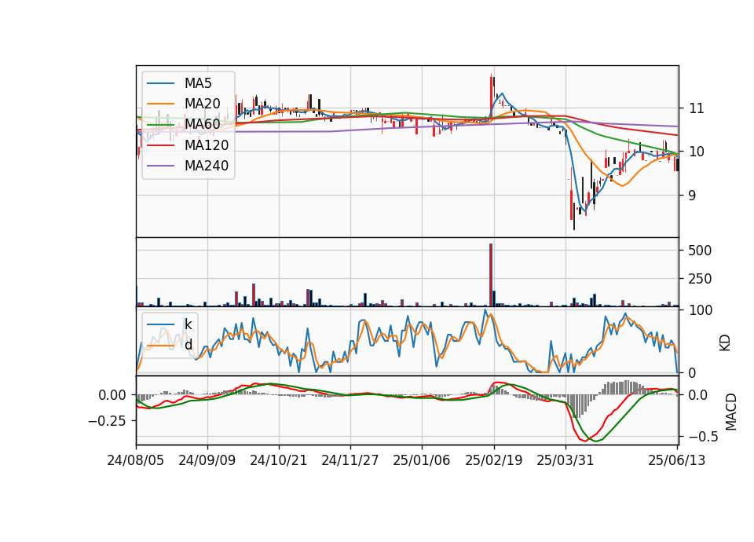Click the MA120 legend label
This screenshot has width=754, height=542.
(207, 145)
